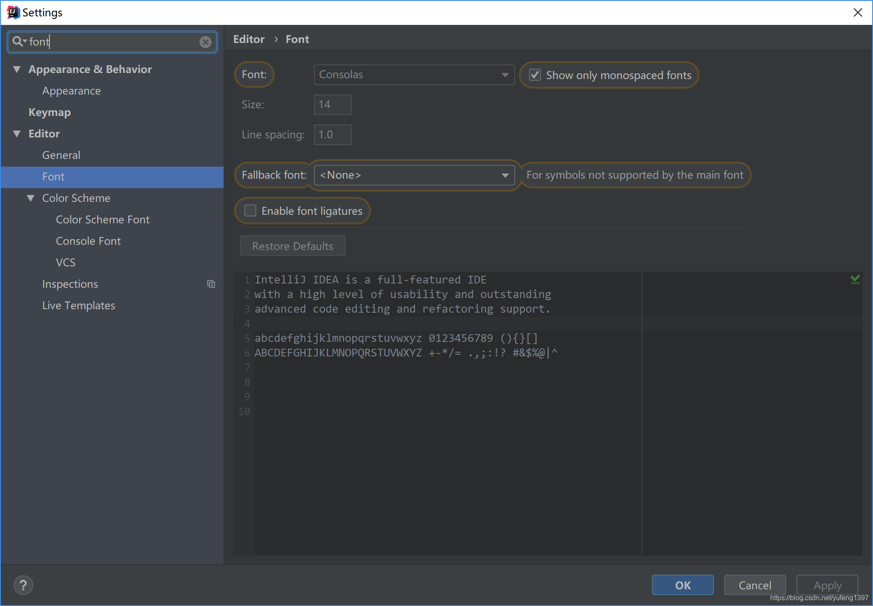Viewport: 873px width, 606px height.
Task: Open the Font dropdown showing Consolas
Action: pyautogui.click(x=414, y=75)
